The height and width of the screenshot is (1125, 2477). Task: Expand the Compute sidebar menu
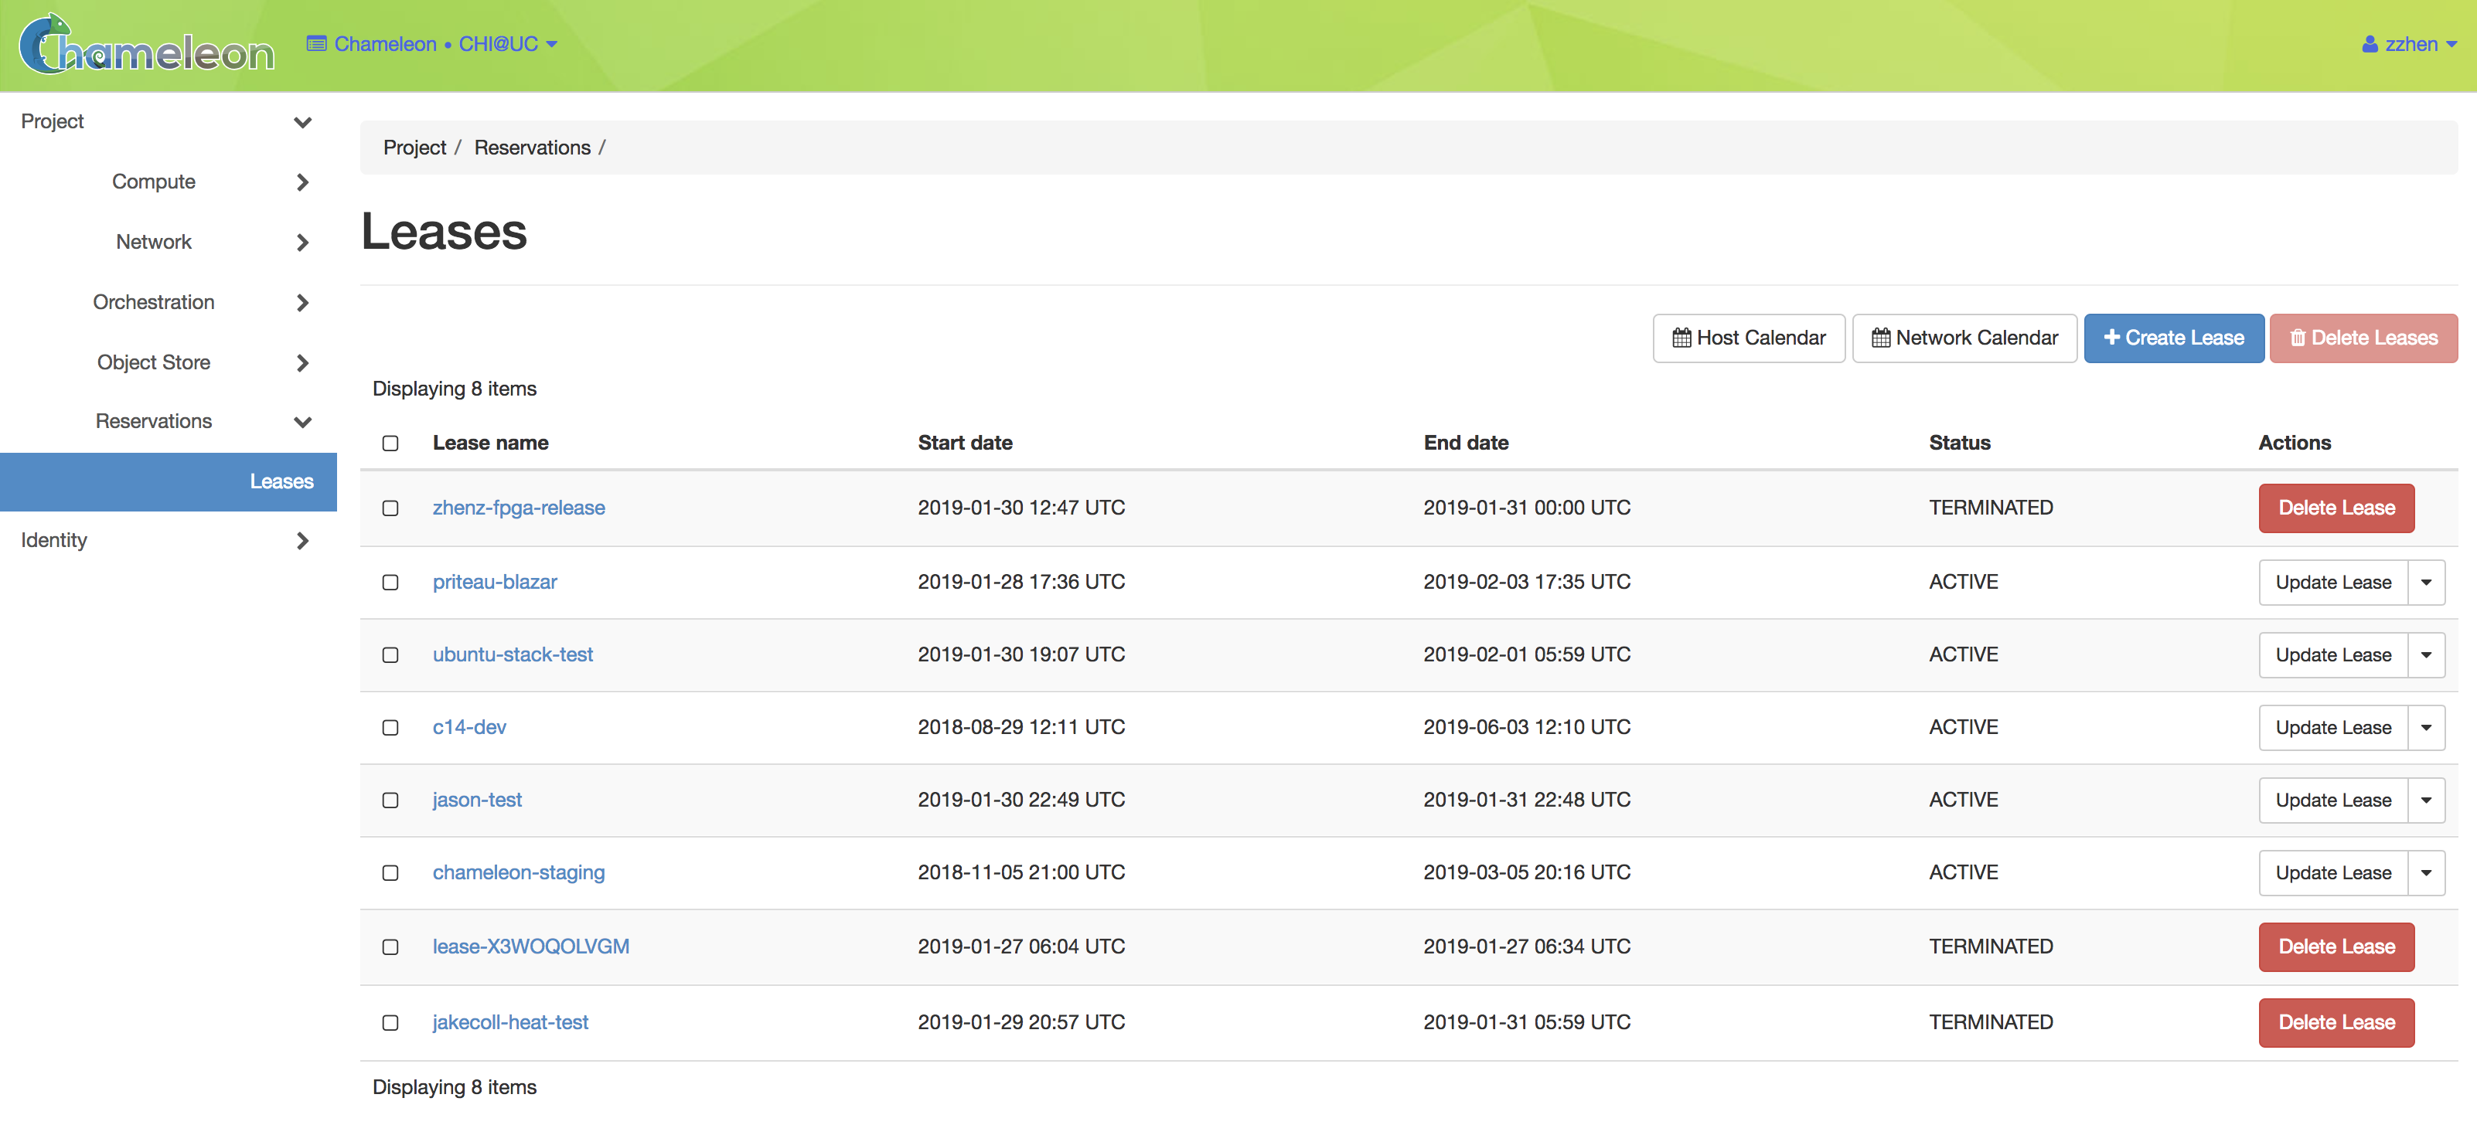click(302, 182)
